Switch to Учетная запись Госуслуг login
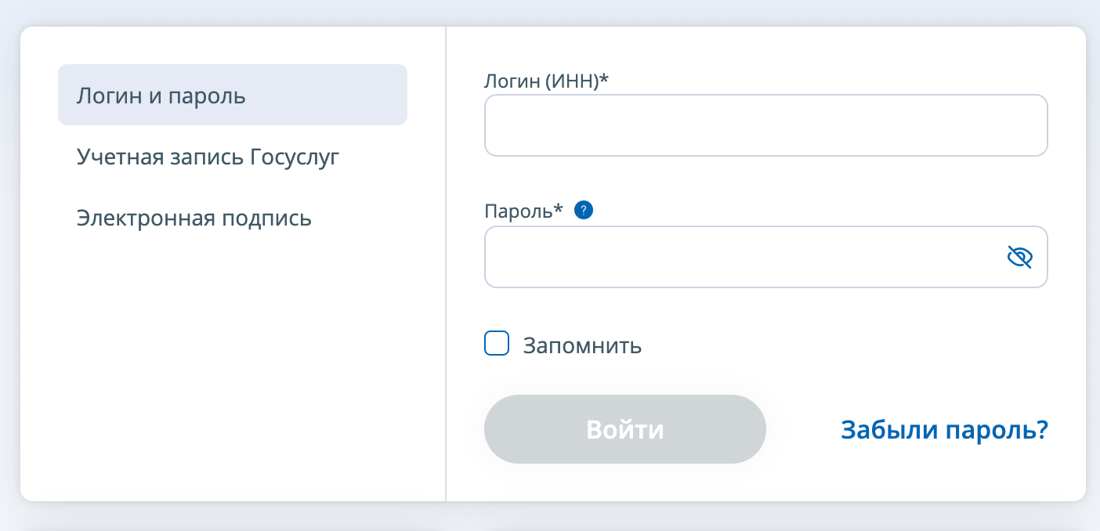The width and height of the screenshot is (1100, 531). (x=208, y=157)
